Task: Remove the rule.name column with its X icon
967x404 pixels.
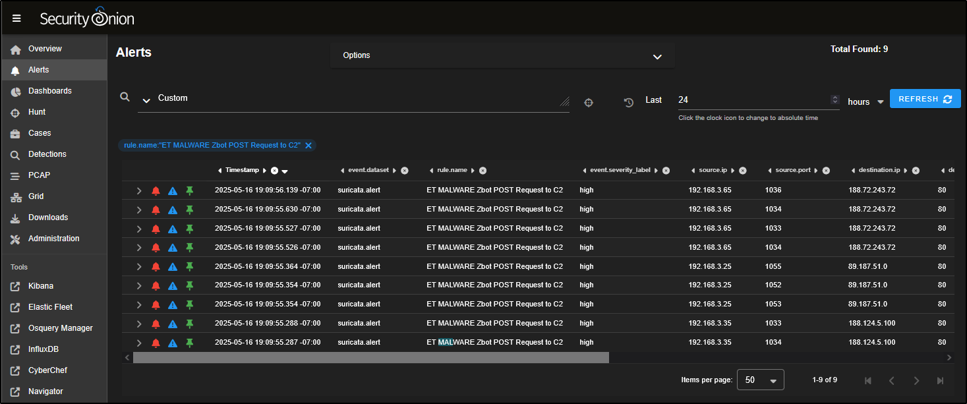Action: [x=483, y=171]
